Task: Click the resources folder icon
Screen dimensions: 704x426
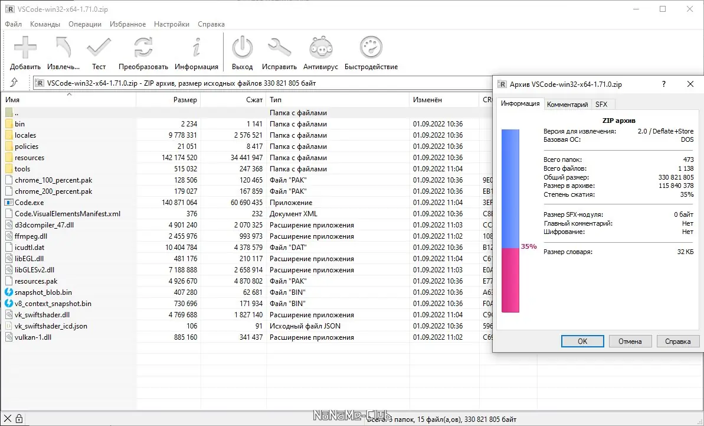Action: (x=9, y=157)
